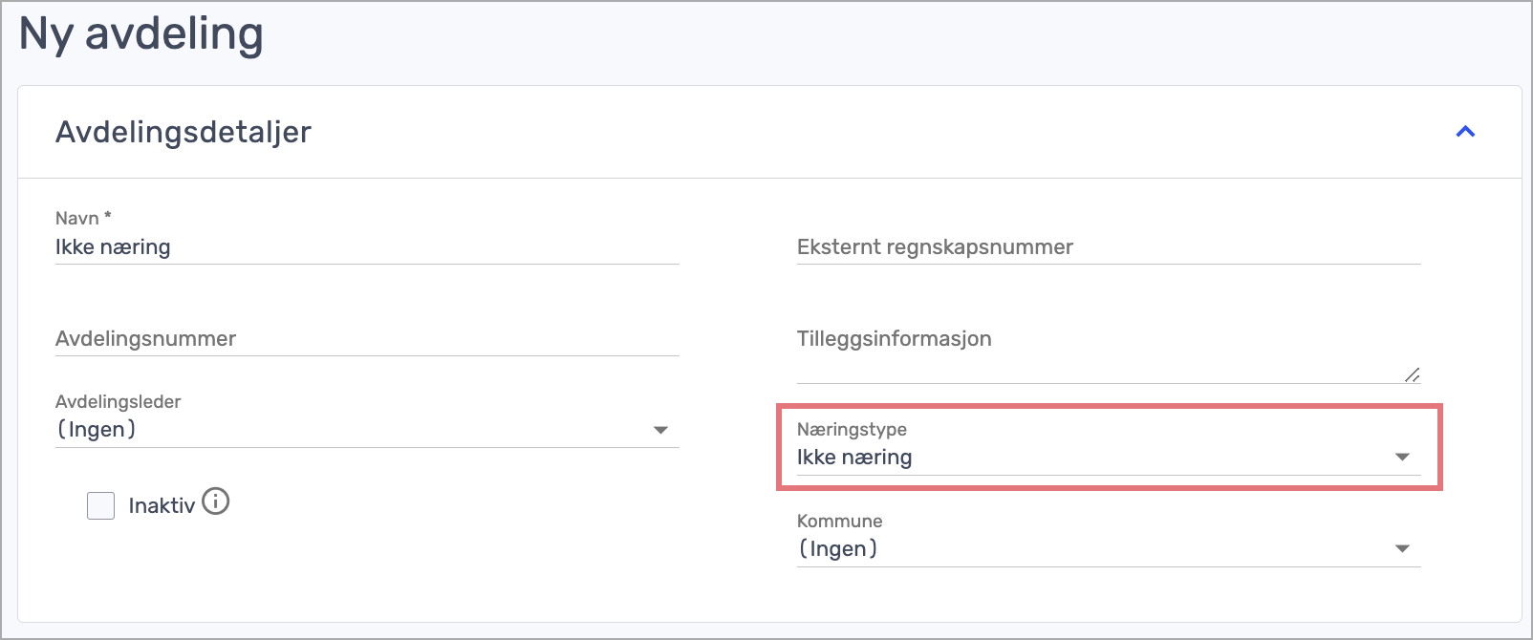This screenshot has height=640, width=1533.
Task: Focus the Avdelingsnummer field
Action: pyautogui.click(x=367, y=339)
